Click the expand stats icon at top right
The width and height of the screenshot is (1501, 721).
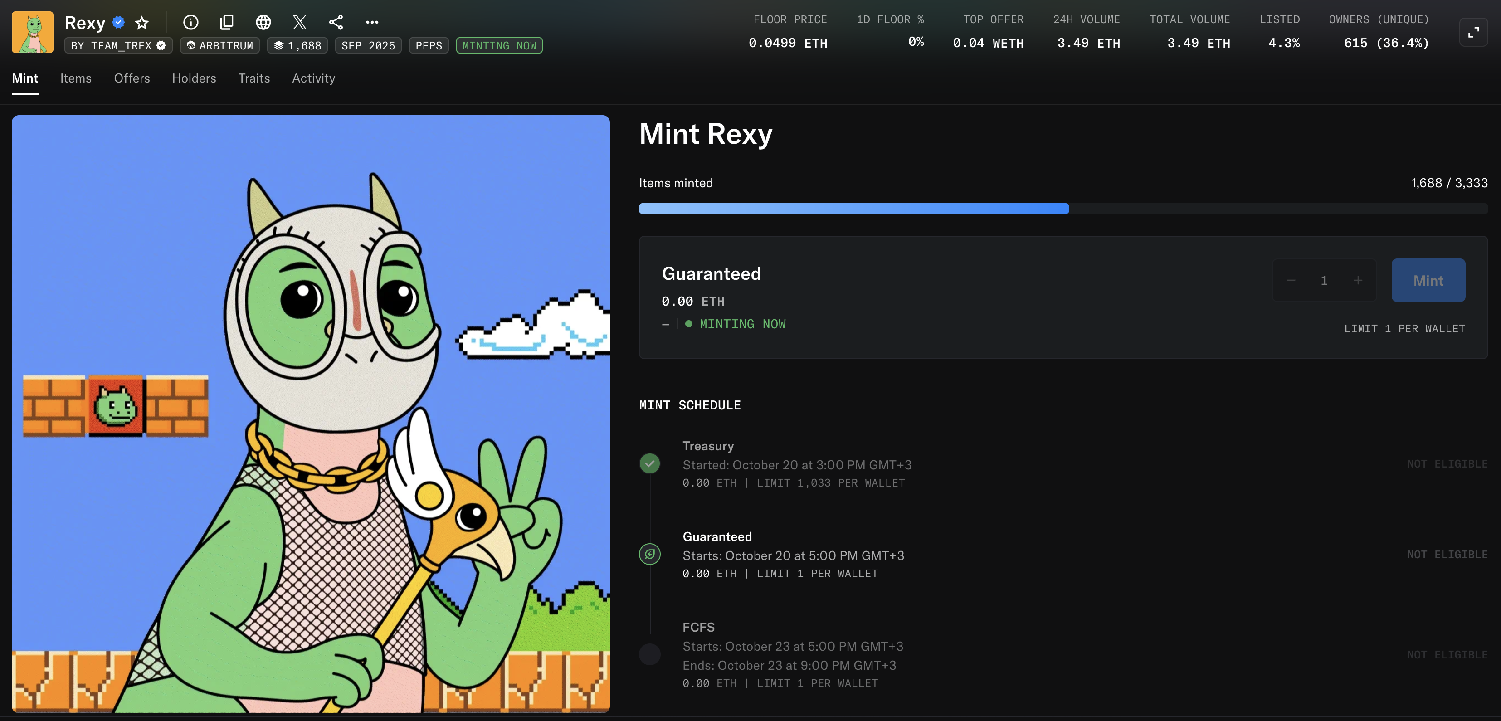[1473, 32]
